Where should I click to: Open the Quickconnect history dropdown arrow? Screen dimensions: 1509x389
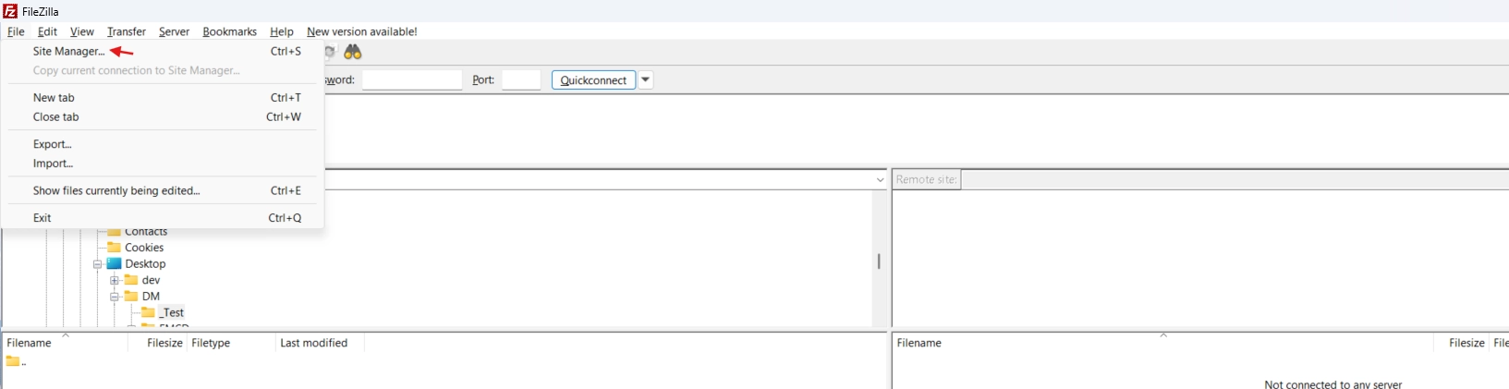(x=646, y=79)
